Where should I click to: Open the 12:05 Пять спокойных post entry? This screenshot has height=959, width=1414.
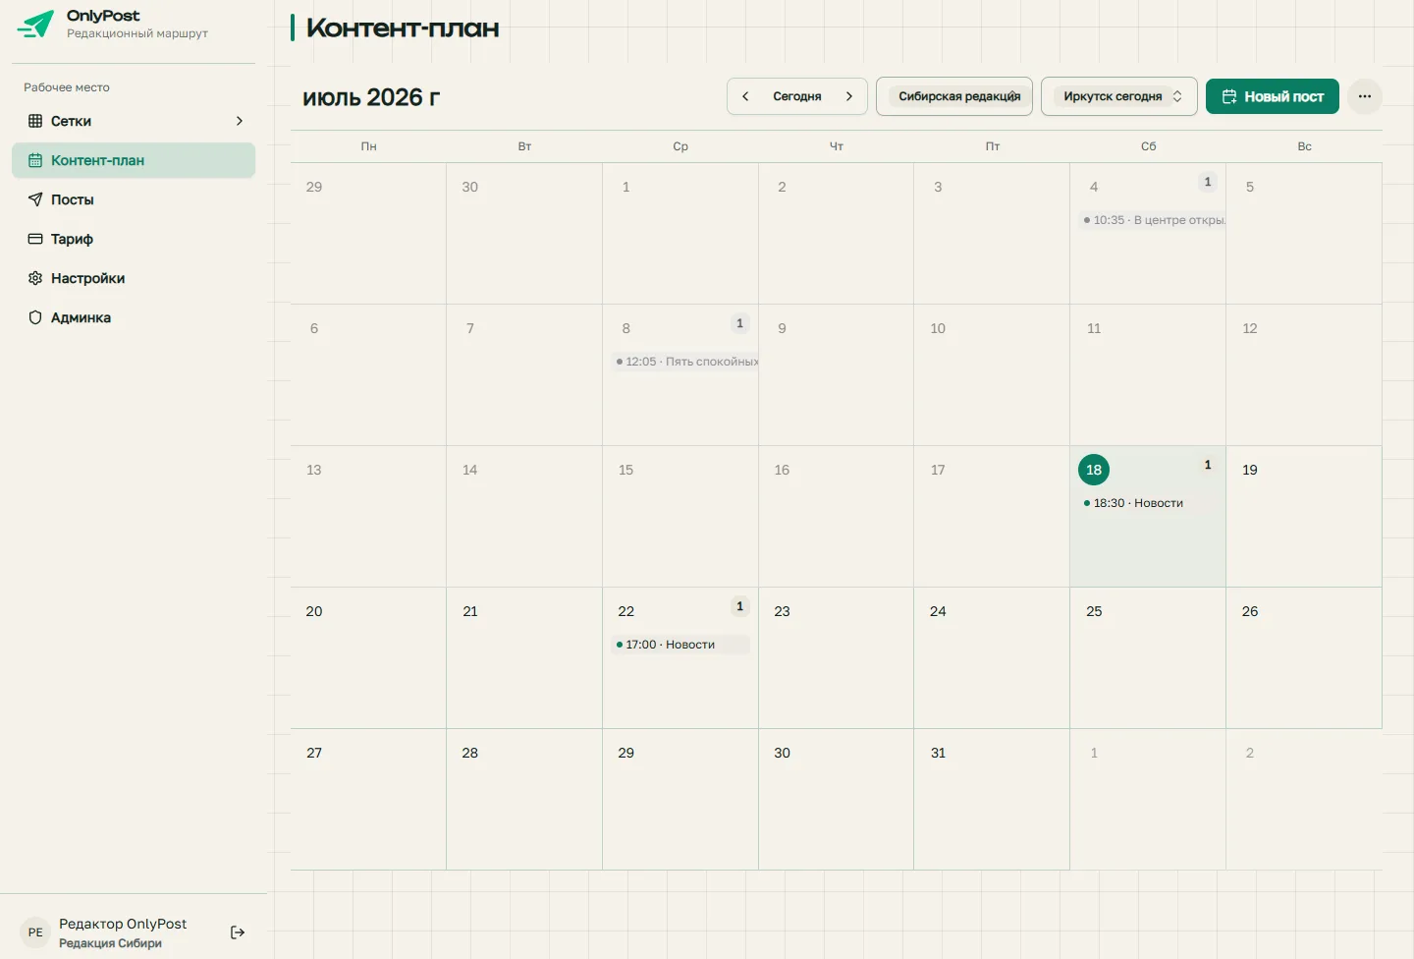pyautogui.click(x=684, y=362)
